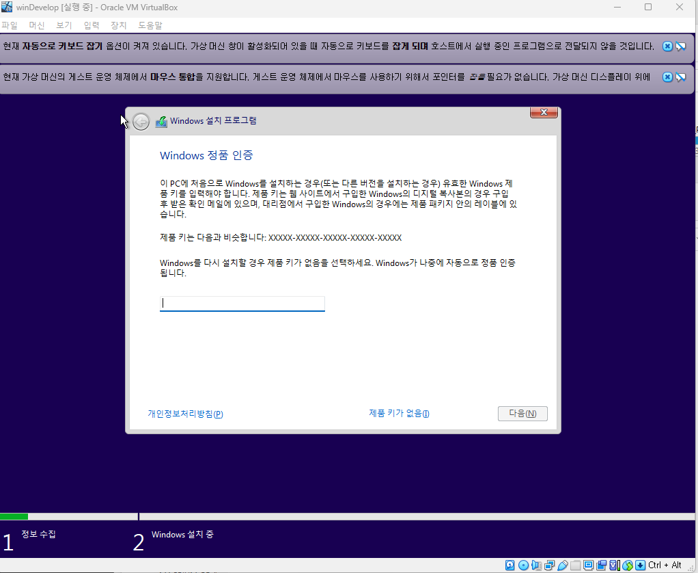The width and height of the screenshot is (698, 573).
Task: Open display settings status icon
Action: pyautogui.click(x=589, y=565)
